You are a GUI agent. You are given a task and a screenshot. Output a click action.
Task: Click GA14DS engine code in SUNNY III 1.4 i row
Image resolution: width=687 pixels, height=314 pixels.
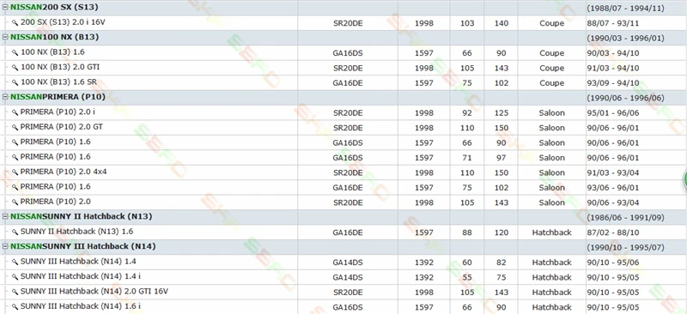(x=348, y=277)
